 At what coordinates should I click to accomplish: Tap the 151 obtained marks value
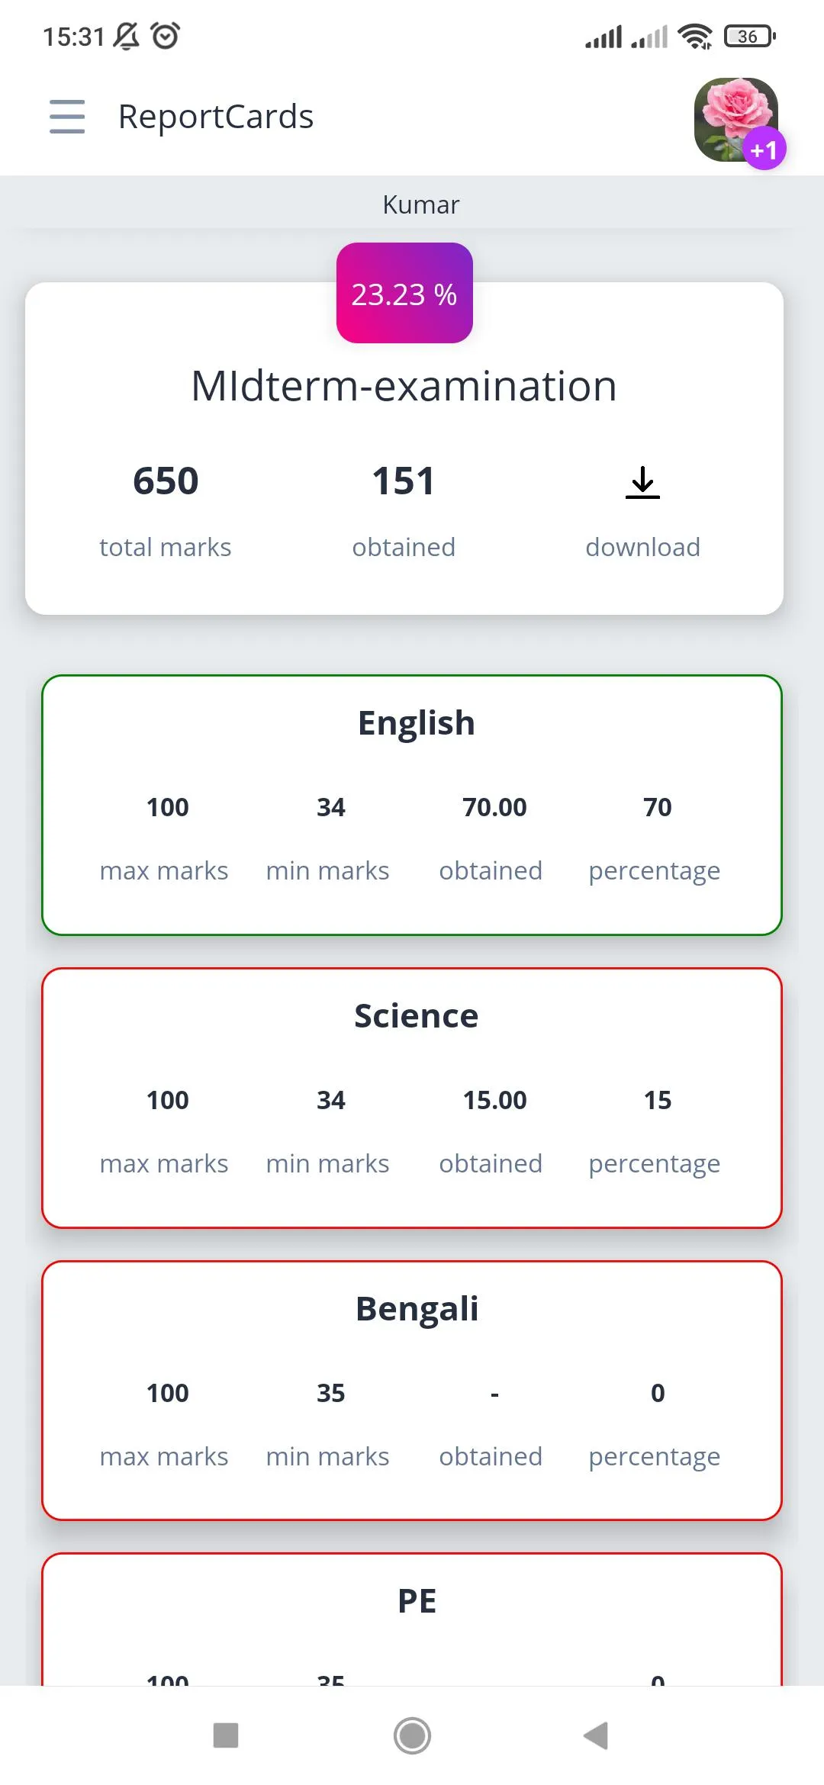(404, 481)
